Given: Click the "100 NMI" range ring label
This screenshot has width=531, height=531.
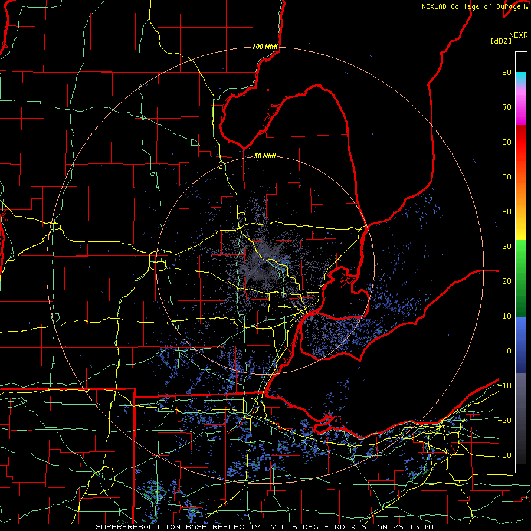Looking at the screenshot, I should click(x=265, y=47).
